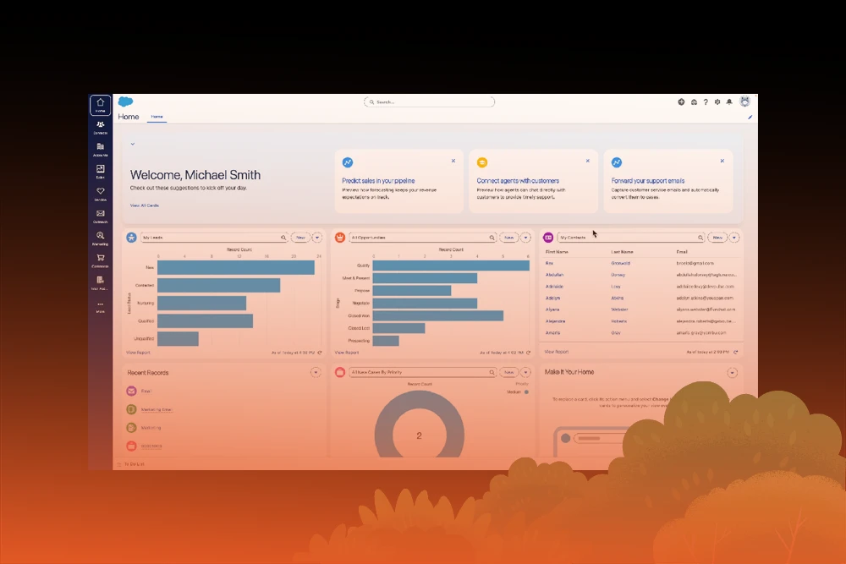Open Outreach envelope icon in sidebar
The image size is (846, 564).
pos(101,216)
